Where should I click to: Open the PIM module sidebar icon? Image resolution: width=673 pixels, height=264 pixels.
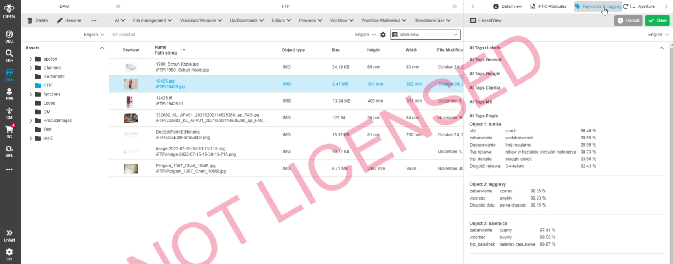tap(9, 94)
